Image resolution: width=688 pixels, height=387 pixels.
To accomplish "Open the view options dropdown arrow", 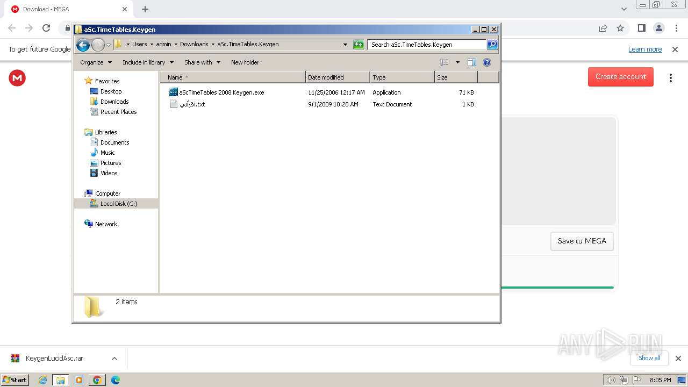I will point(457,62).
